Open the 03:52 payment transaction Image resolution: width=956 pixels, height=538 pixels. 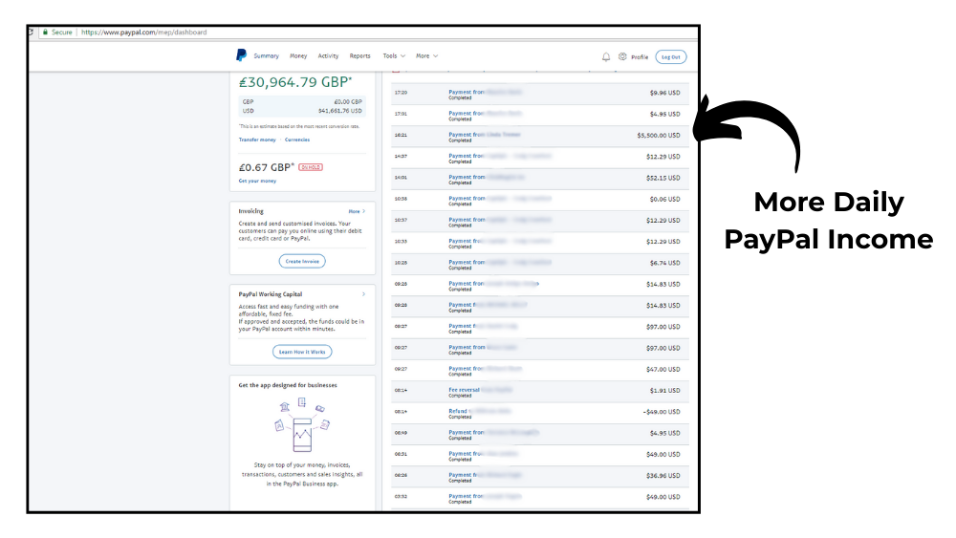[x=539, y=498]
